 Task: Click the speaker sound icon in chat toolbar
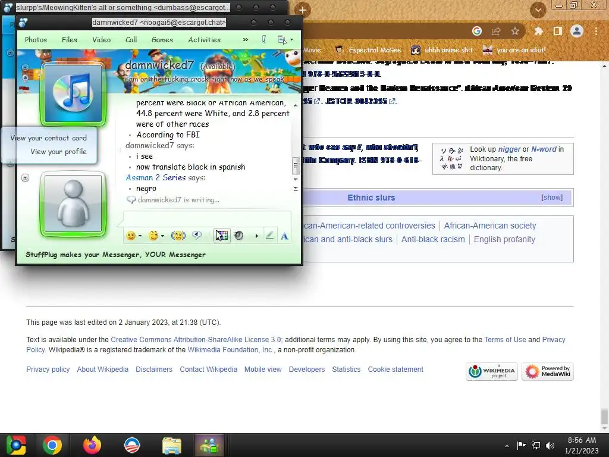pyautogui.click(x=238, y=236)
